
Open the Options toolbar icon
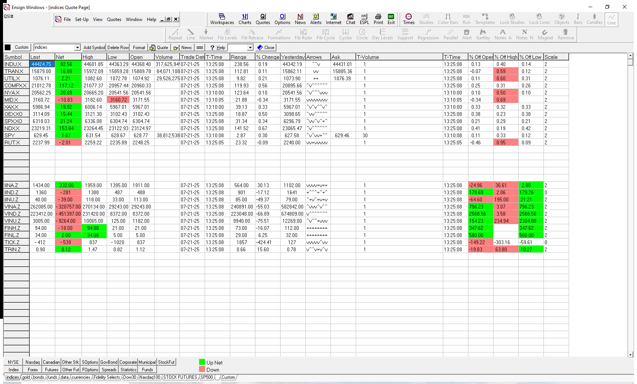coord(282,19)
